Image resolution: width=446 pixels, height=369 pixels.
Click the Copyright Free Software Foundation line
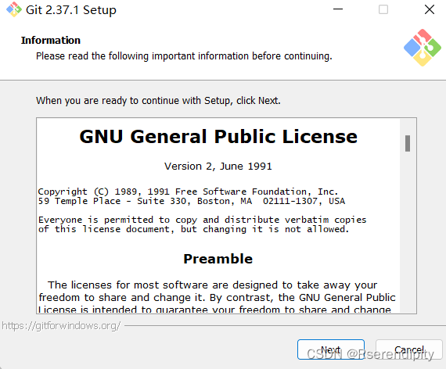(188, 192)
